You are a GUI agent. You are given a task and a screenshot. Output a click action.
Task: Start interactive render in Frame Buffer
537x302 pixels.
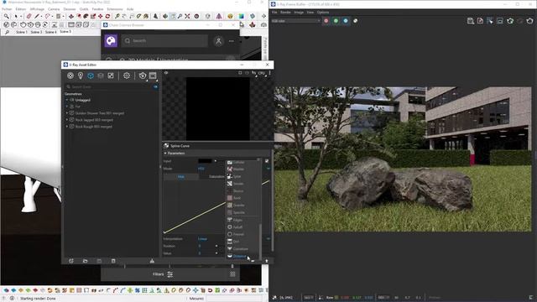pos(510,21)
